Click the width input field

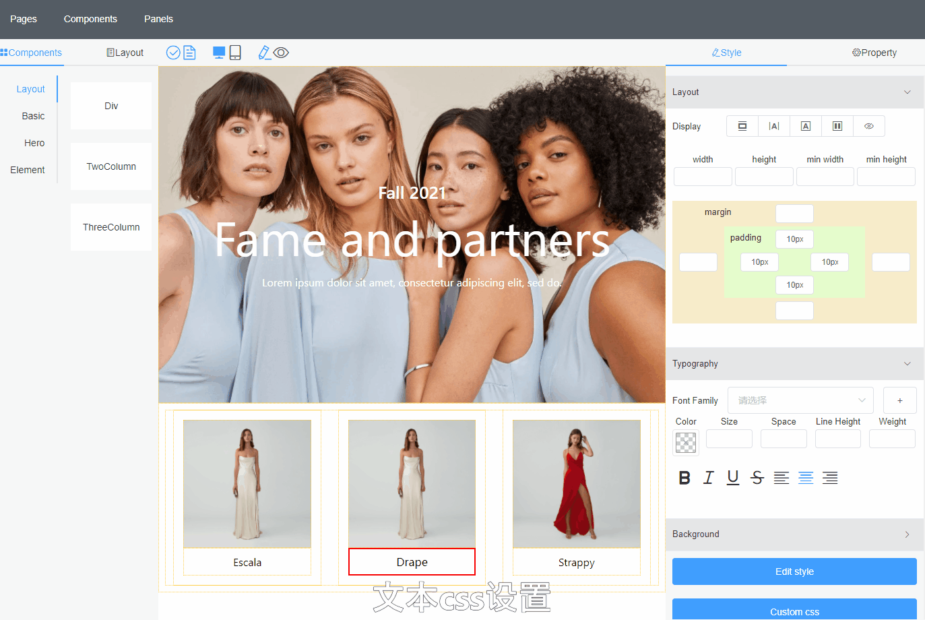[703, 177]
